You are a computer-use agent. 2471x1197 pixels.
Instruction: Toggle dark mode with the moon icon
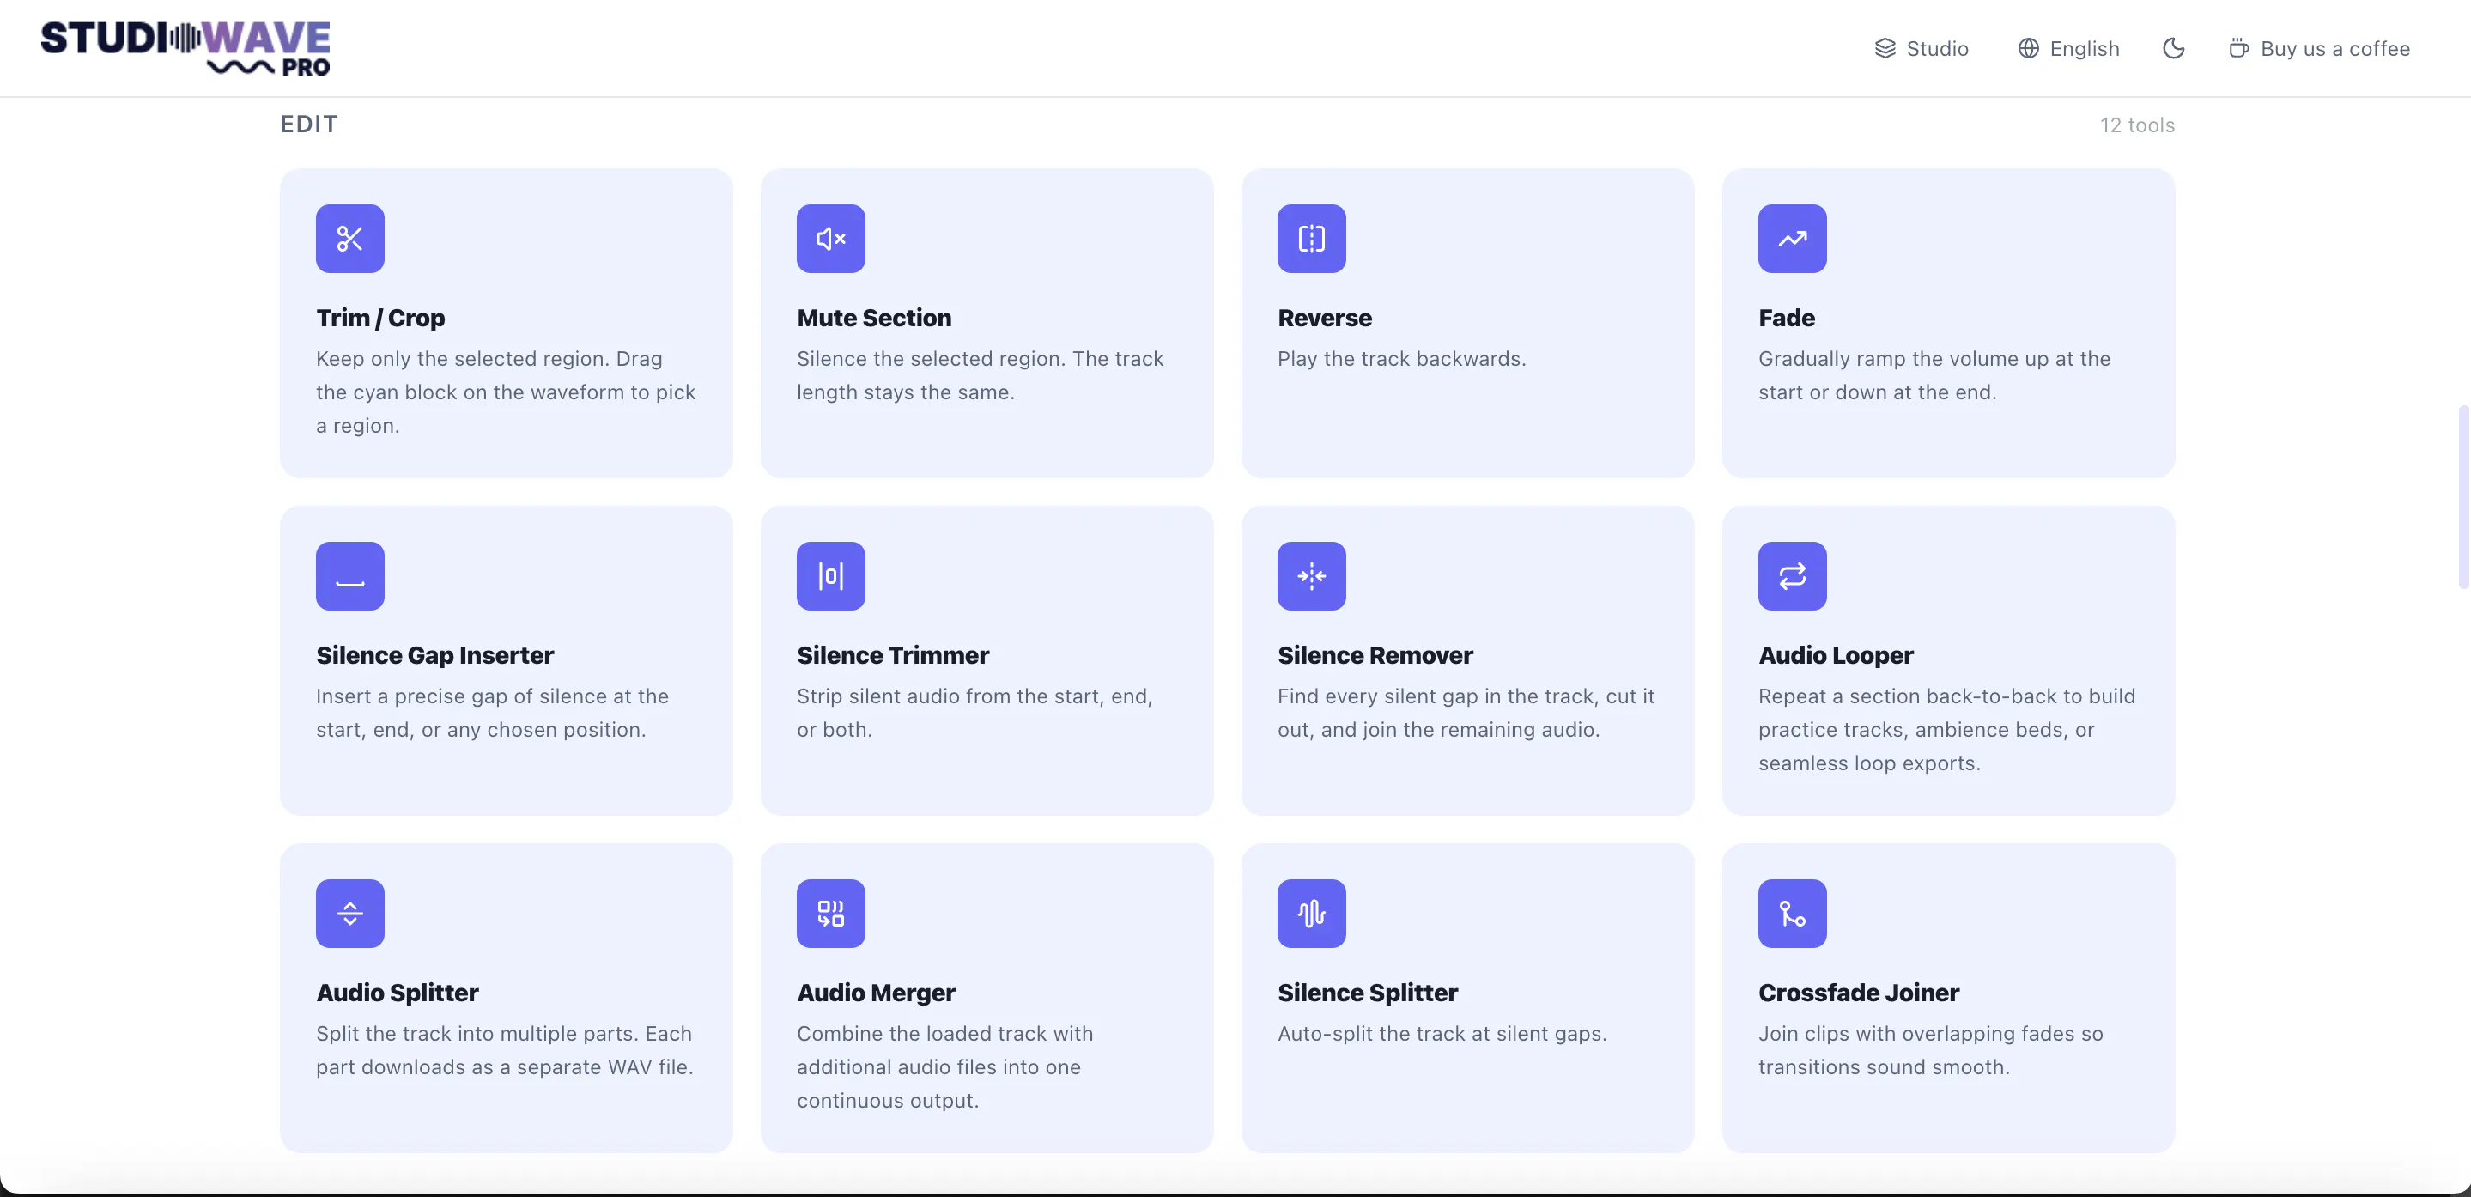(x=2174, y=48)
